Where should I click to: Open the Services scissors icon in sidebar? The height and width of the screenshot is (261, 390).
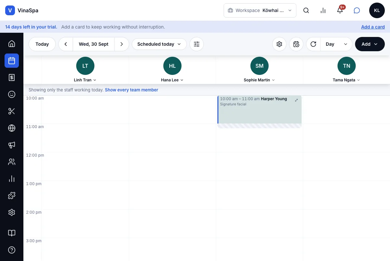(12, 111)
